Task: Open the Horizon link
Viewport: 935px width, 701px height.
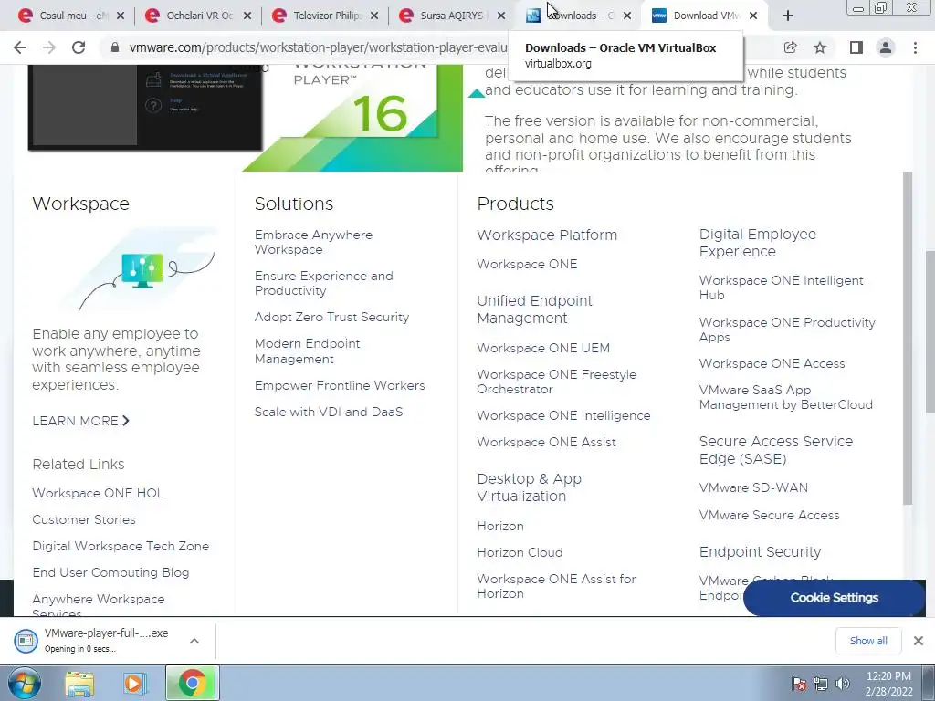Action: coord(500,527)
